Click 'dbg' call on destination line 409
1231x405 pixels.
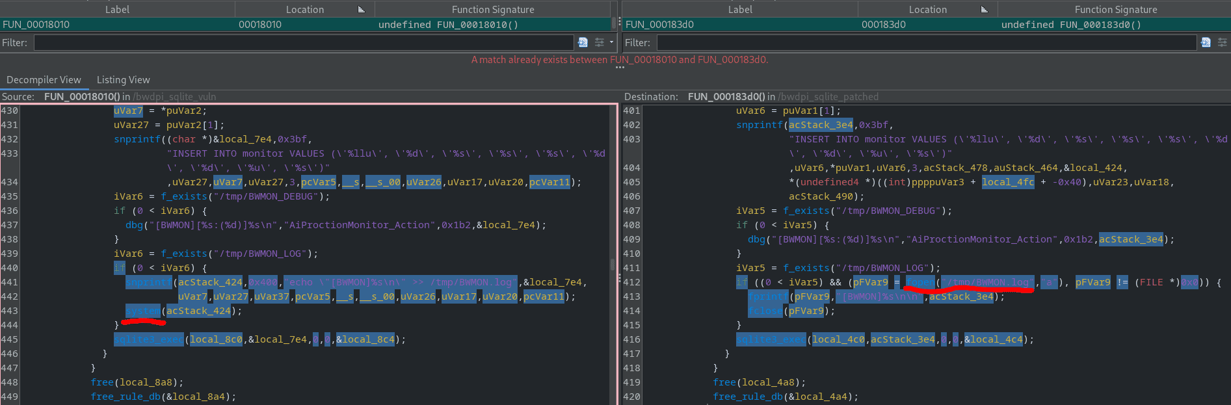pyautogui.click(x=756, y=239)
